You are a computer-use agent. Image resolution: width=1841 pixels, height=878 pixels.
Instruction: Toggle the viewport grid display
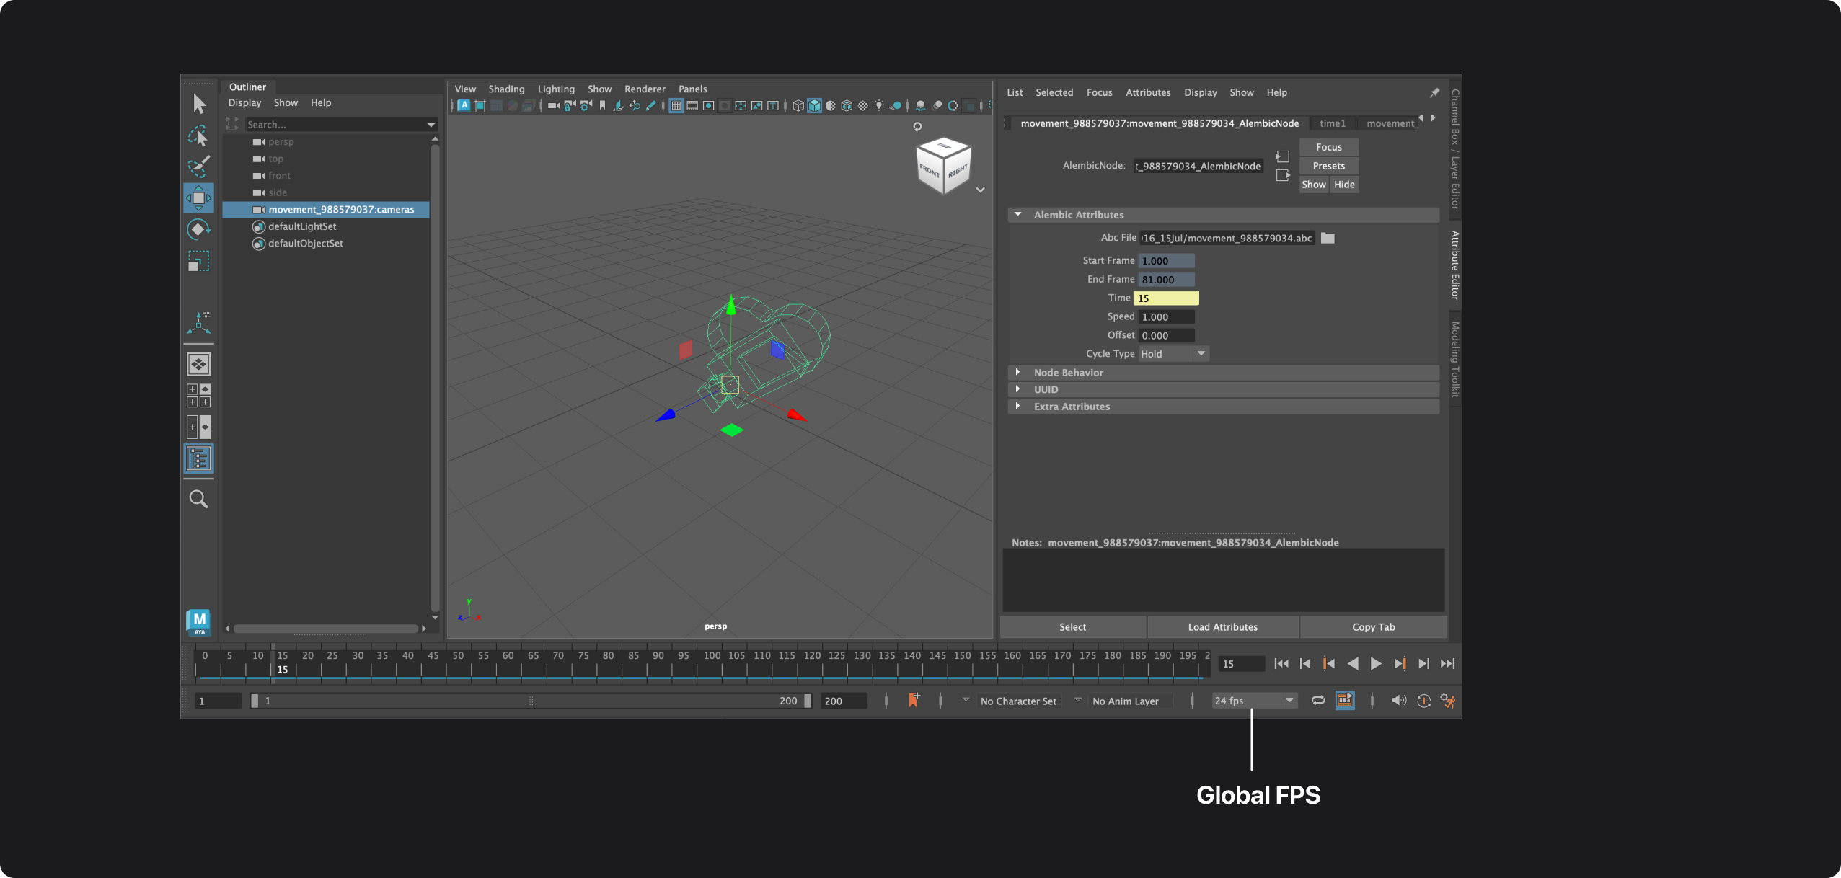[x=676, y=106]
